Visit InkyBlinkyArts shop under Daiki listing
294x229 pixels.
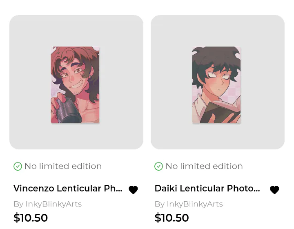pos(195,204)
